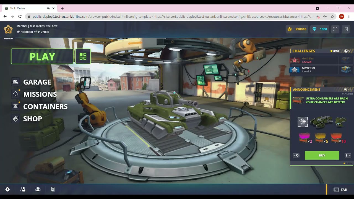Open the CHALLENGES panel header

[x=304, y=51]
